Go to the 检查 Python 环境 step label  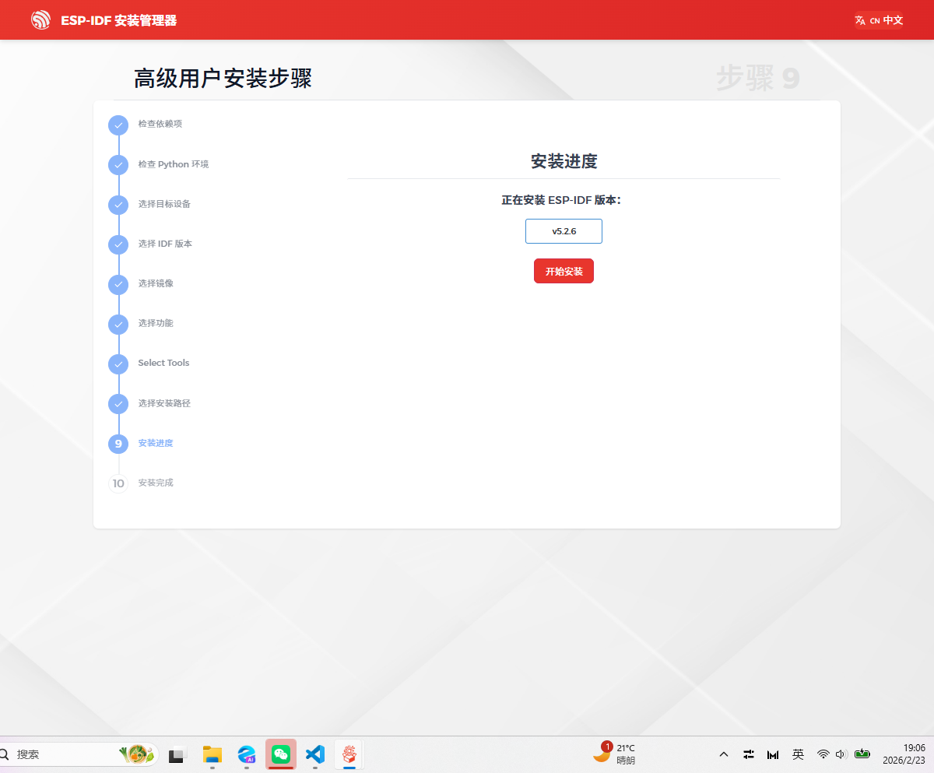174,164
